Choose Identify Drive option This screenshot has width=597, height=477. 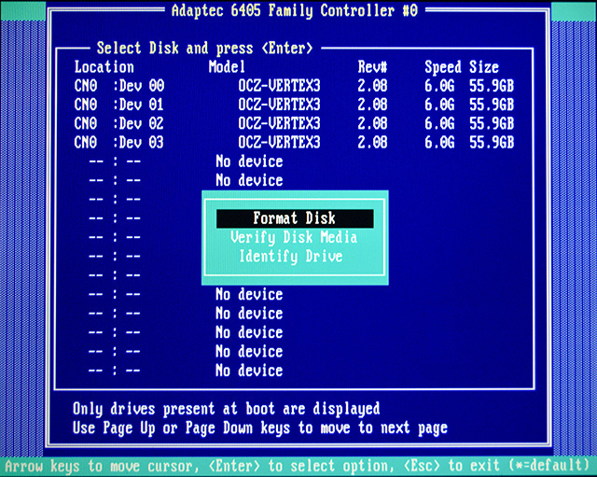tap(291, 256)
